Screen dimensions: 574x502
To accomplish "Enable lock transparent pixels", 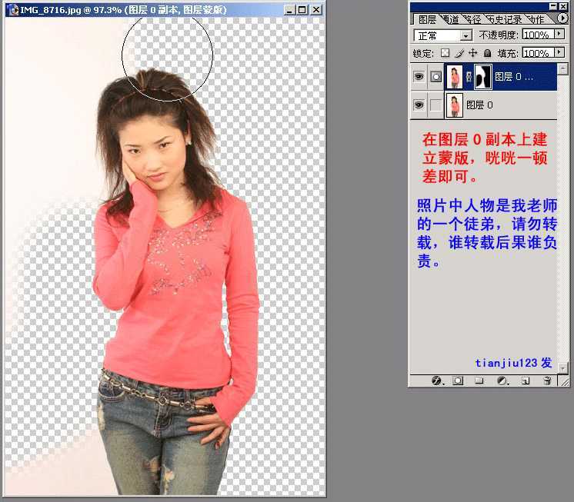I will [445, 53].
